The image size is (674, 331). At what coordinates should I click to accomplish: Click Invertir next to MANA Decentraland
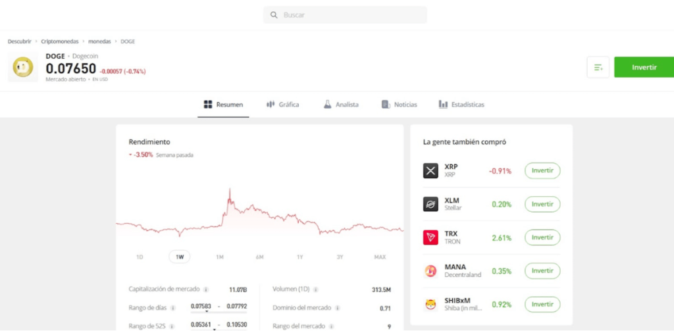click(542, 271)
